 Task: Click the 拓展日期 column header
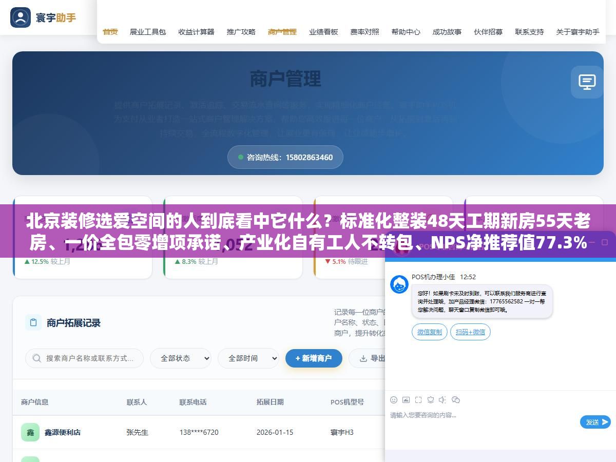click(270, 402)
